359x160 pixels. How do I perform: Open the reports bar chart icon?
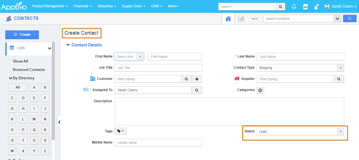pos(241,19)
